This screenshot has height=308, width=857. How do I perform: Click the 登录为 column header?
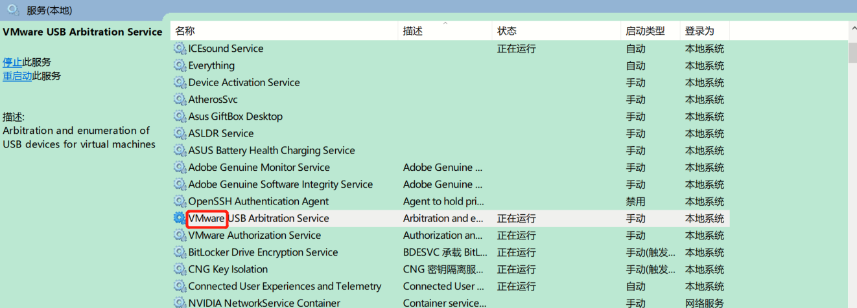(699, 30)
